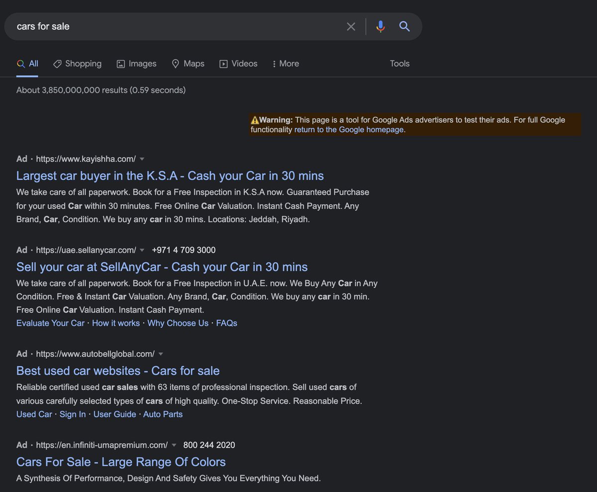The height and width of the screenshot is (492, 597).
Task: Open 'Auto Parts' sitelink
Action: tap(163, 414)
